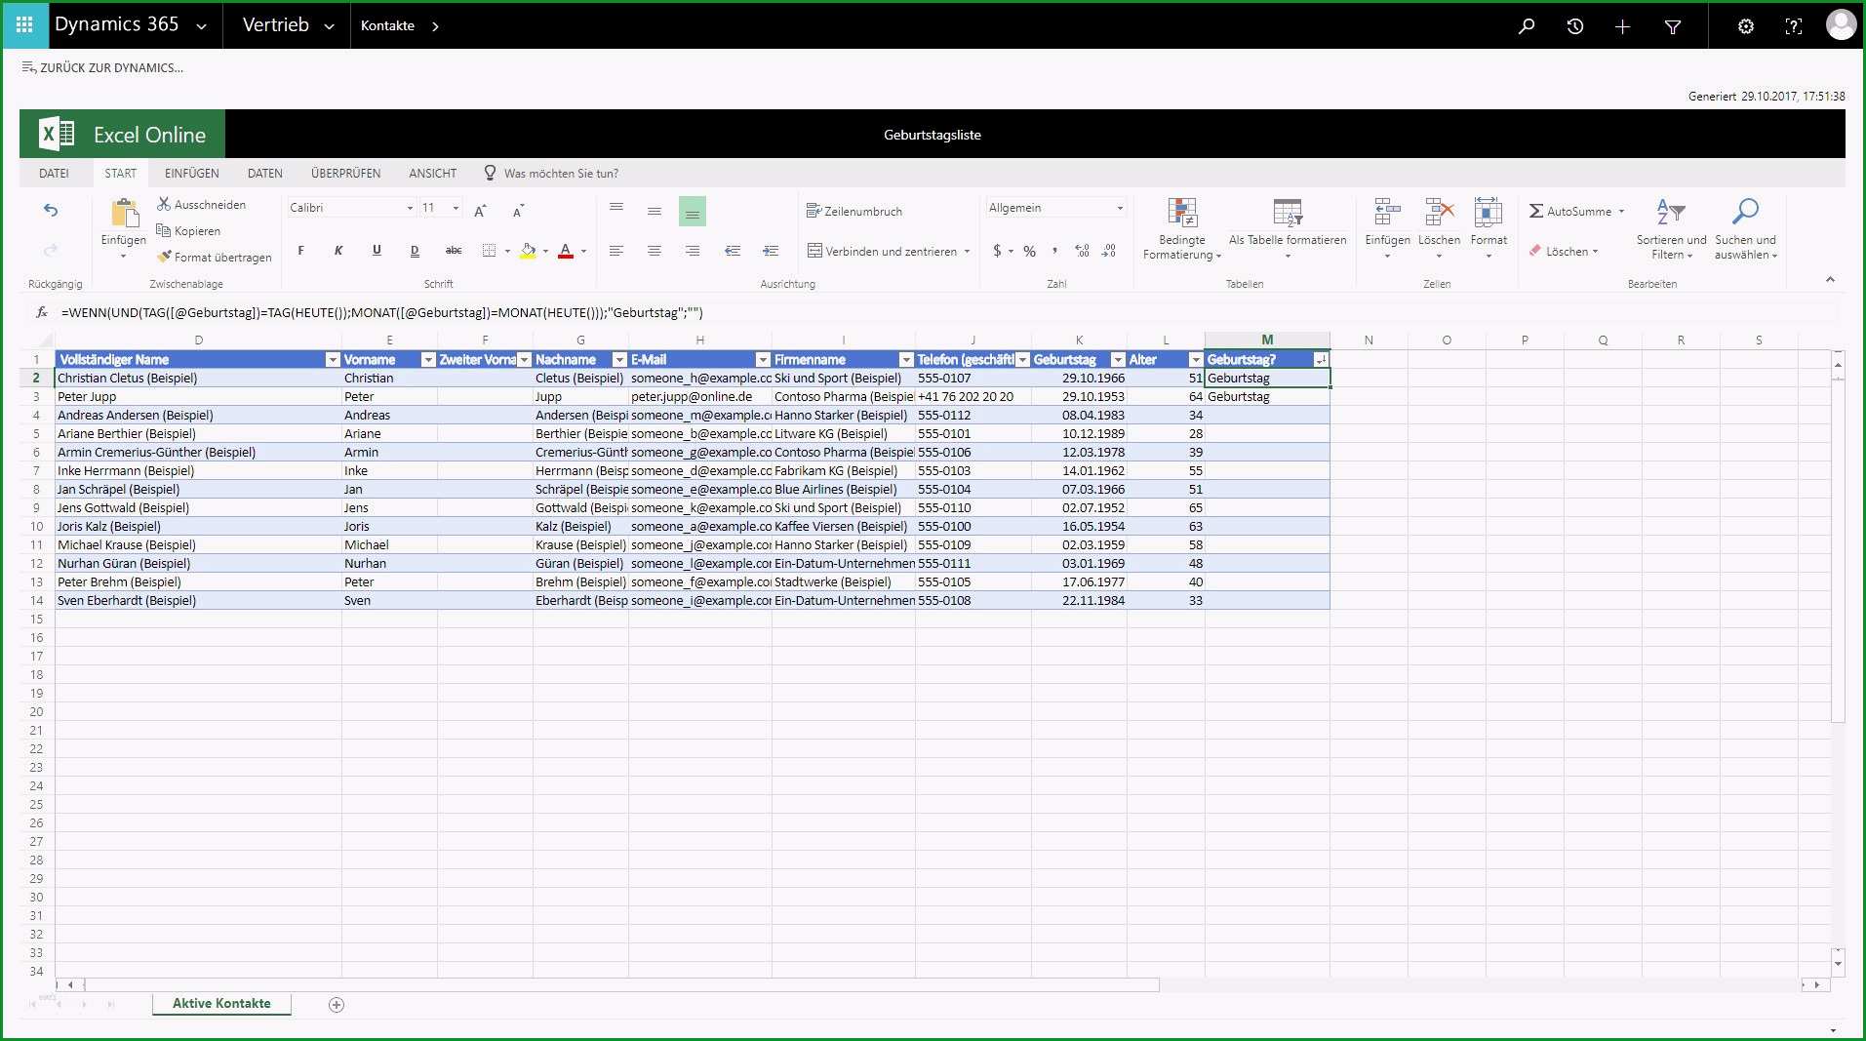Open the user profile avatar
This screenshot has width=1866, height=1041.
click(1841, 24)
